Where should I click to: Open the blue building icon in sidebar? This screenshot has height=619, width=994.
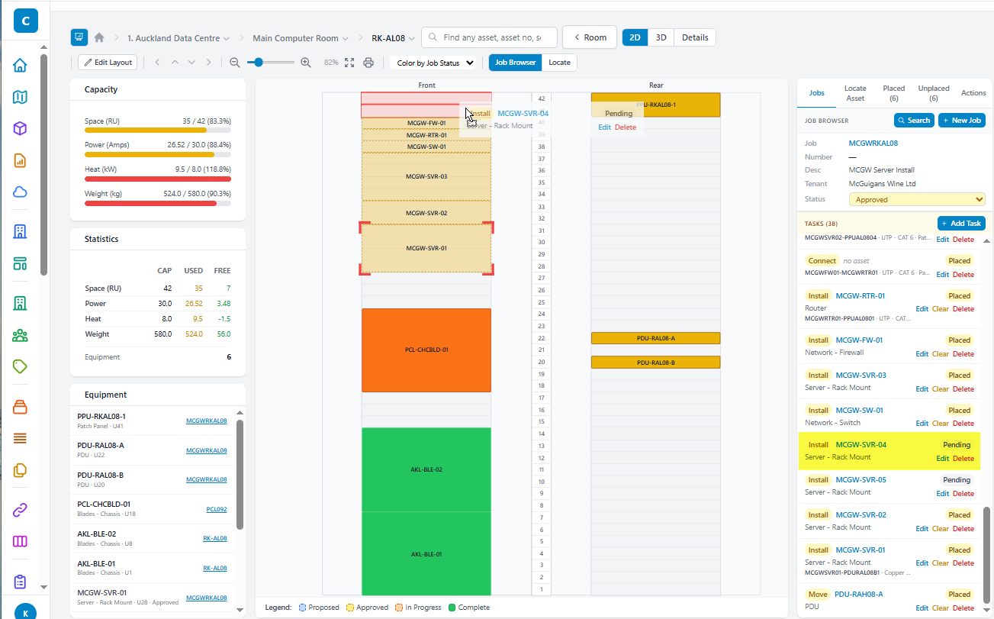pos(21,232)
